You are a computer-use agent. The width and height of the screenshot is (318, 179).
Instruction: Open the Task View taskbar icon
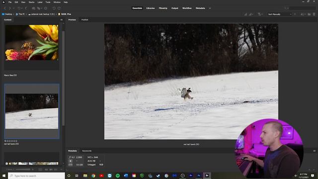tap(77, 176)
